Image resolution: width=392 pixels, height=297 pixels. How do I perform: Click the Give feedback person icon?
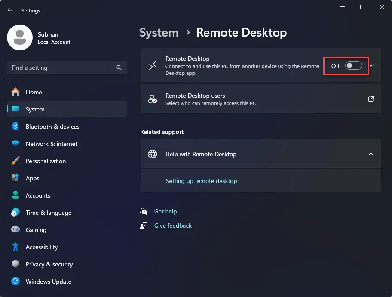click(x=144, y=226)
